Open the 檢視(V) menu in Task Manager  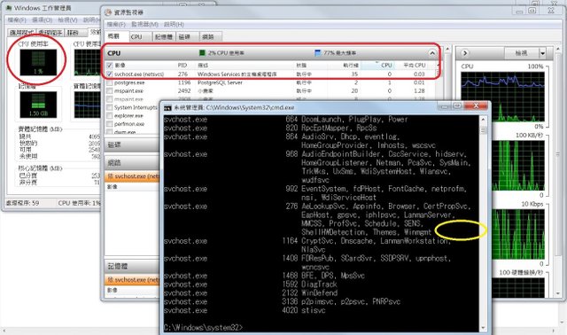click(67, 19)
